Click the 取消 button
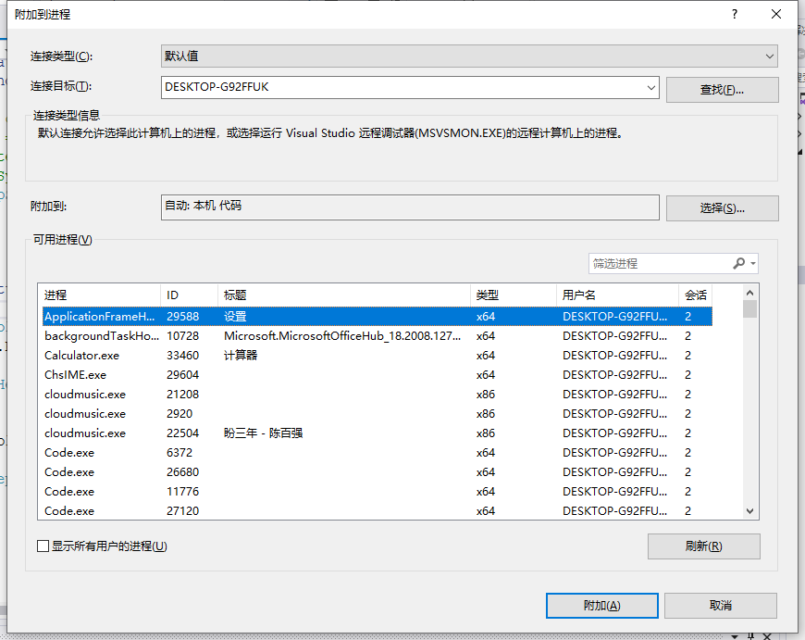This screenshot has height=640, width=805. (x=720, y=606)
